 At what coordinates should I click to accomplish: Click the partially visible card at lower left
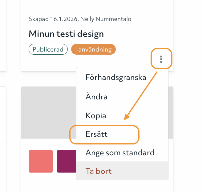click(3, 139)
